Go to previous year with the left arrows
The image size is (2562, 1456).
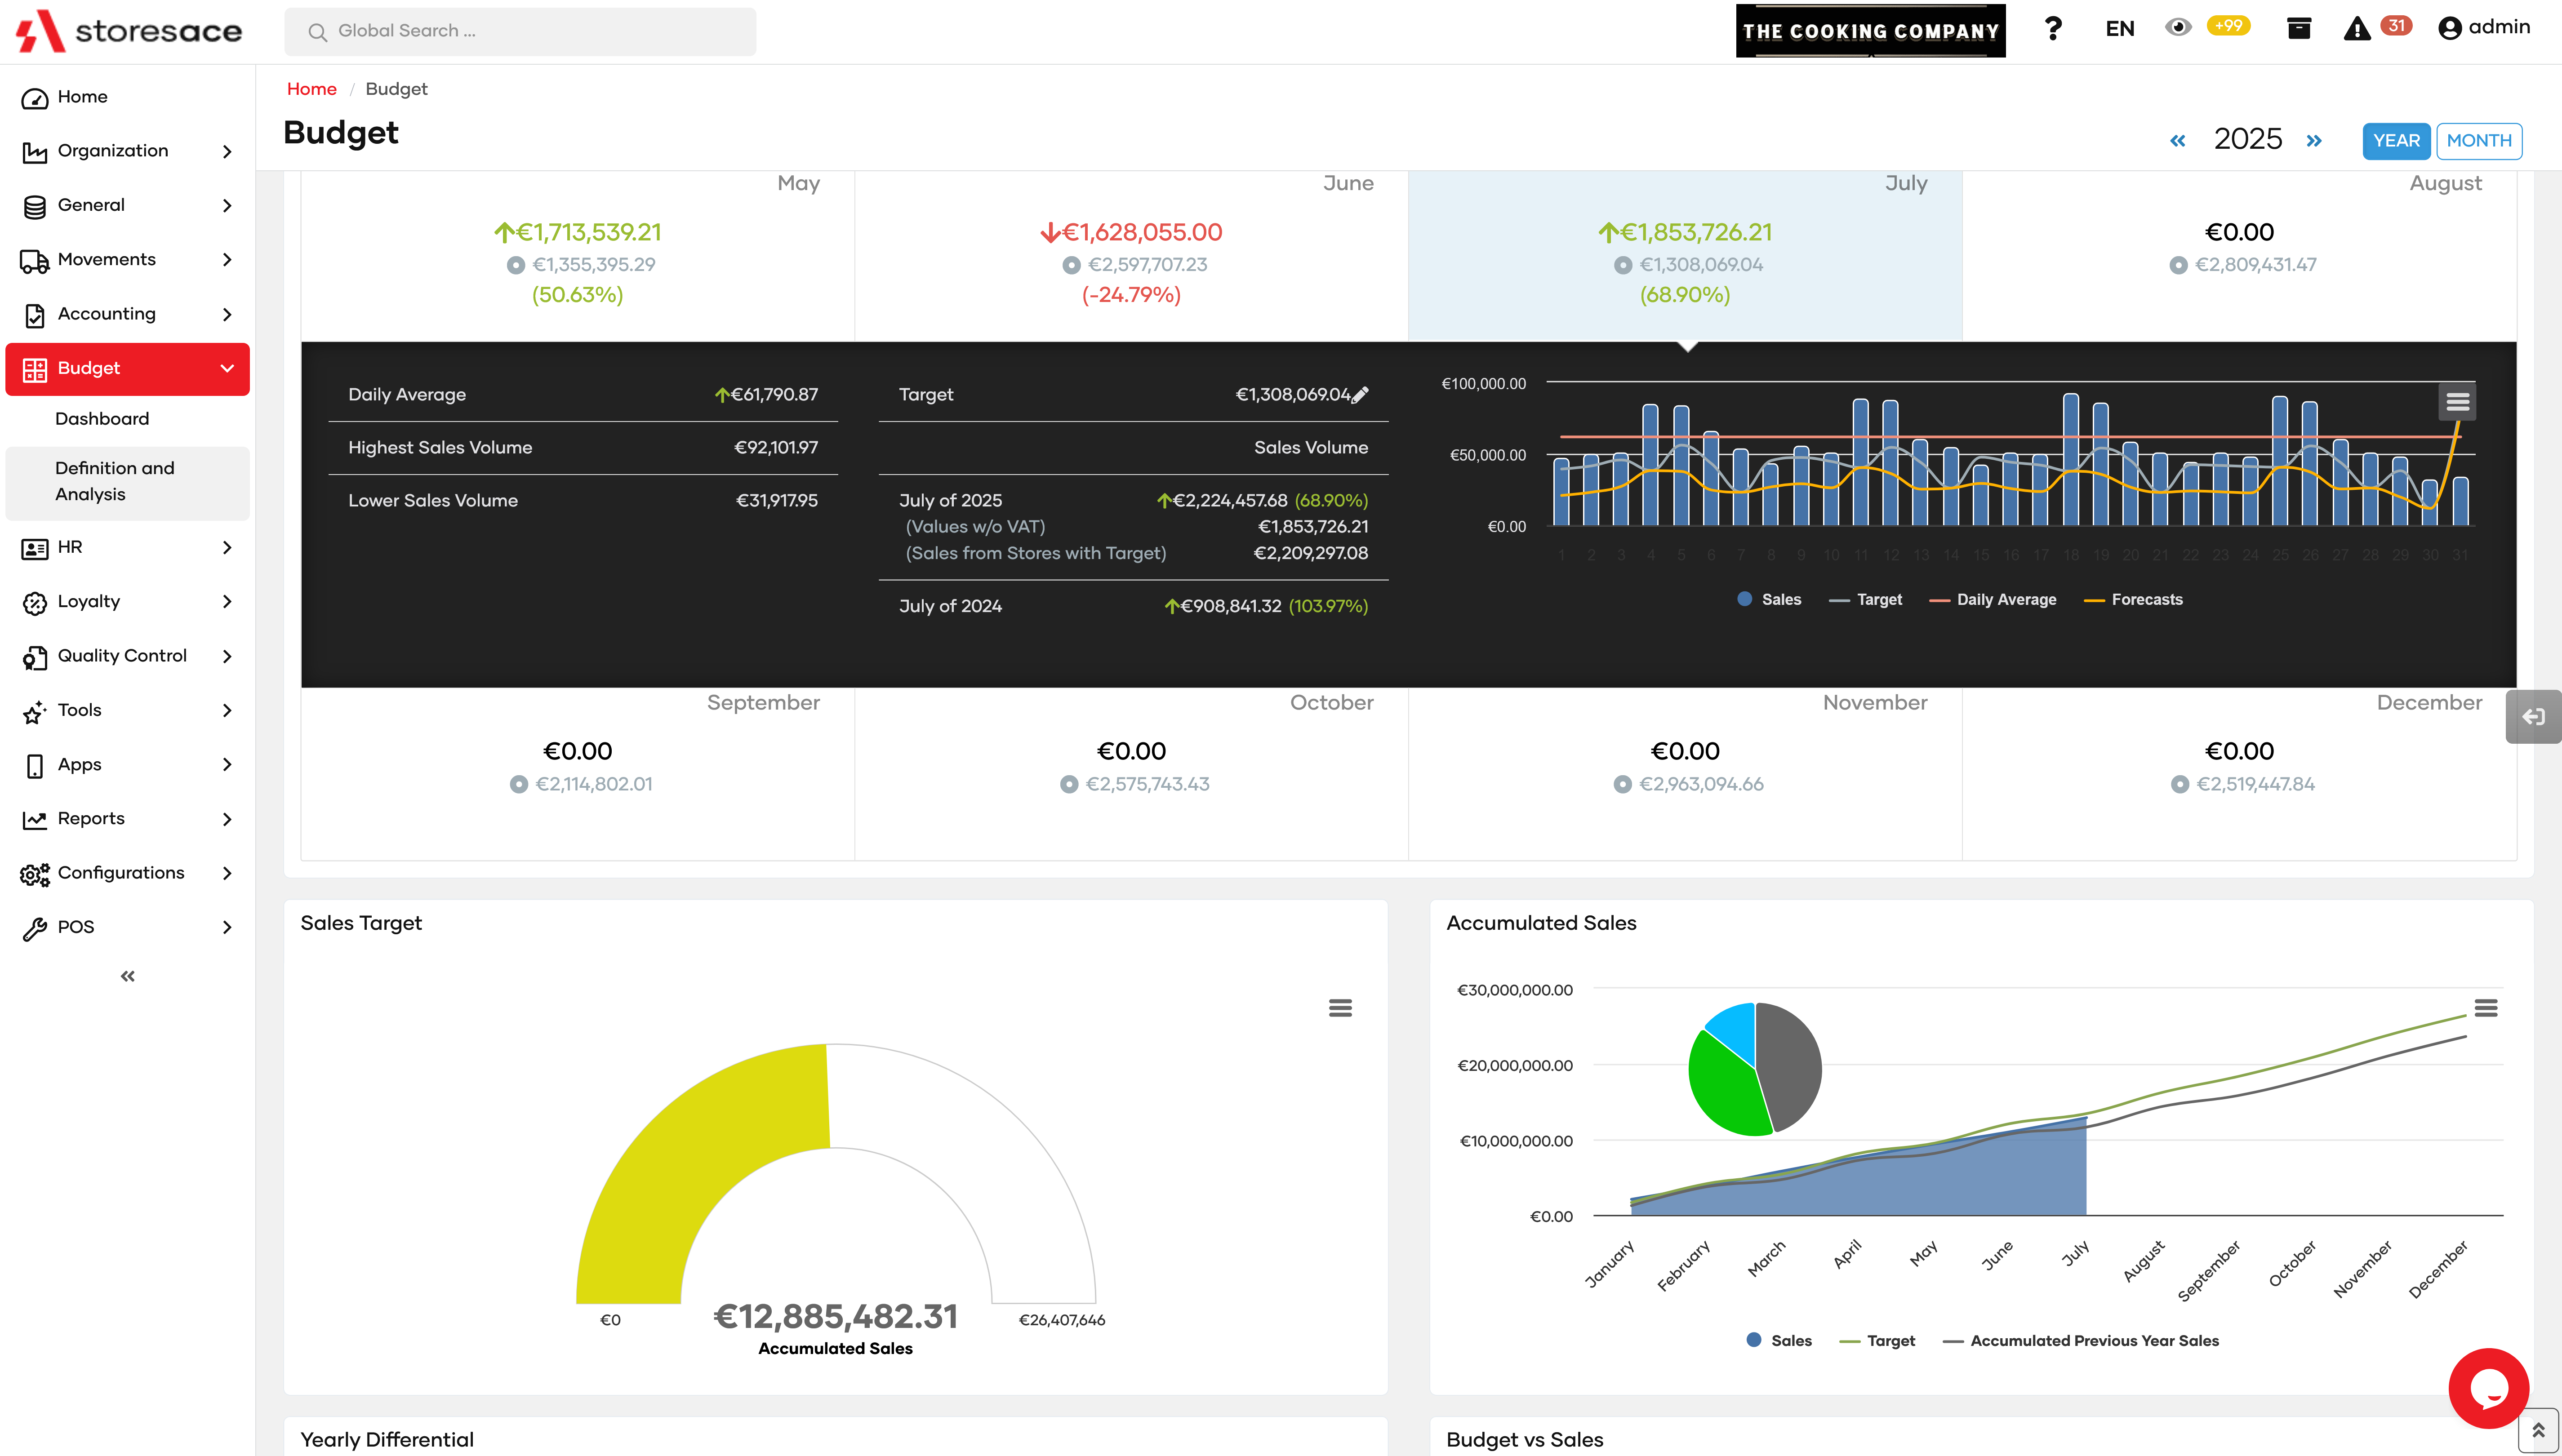pyautogui.click(x=2177, y=141)
